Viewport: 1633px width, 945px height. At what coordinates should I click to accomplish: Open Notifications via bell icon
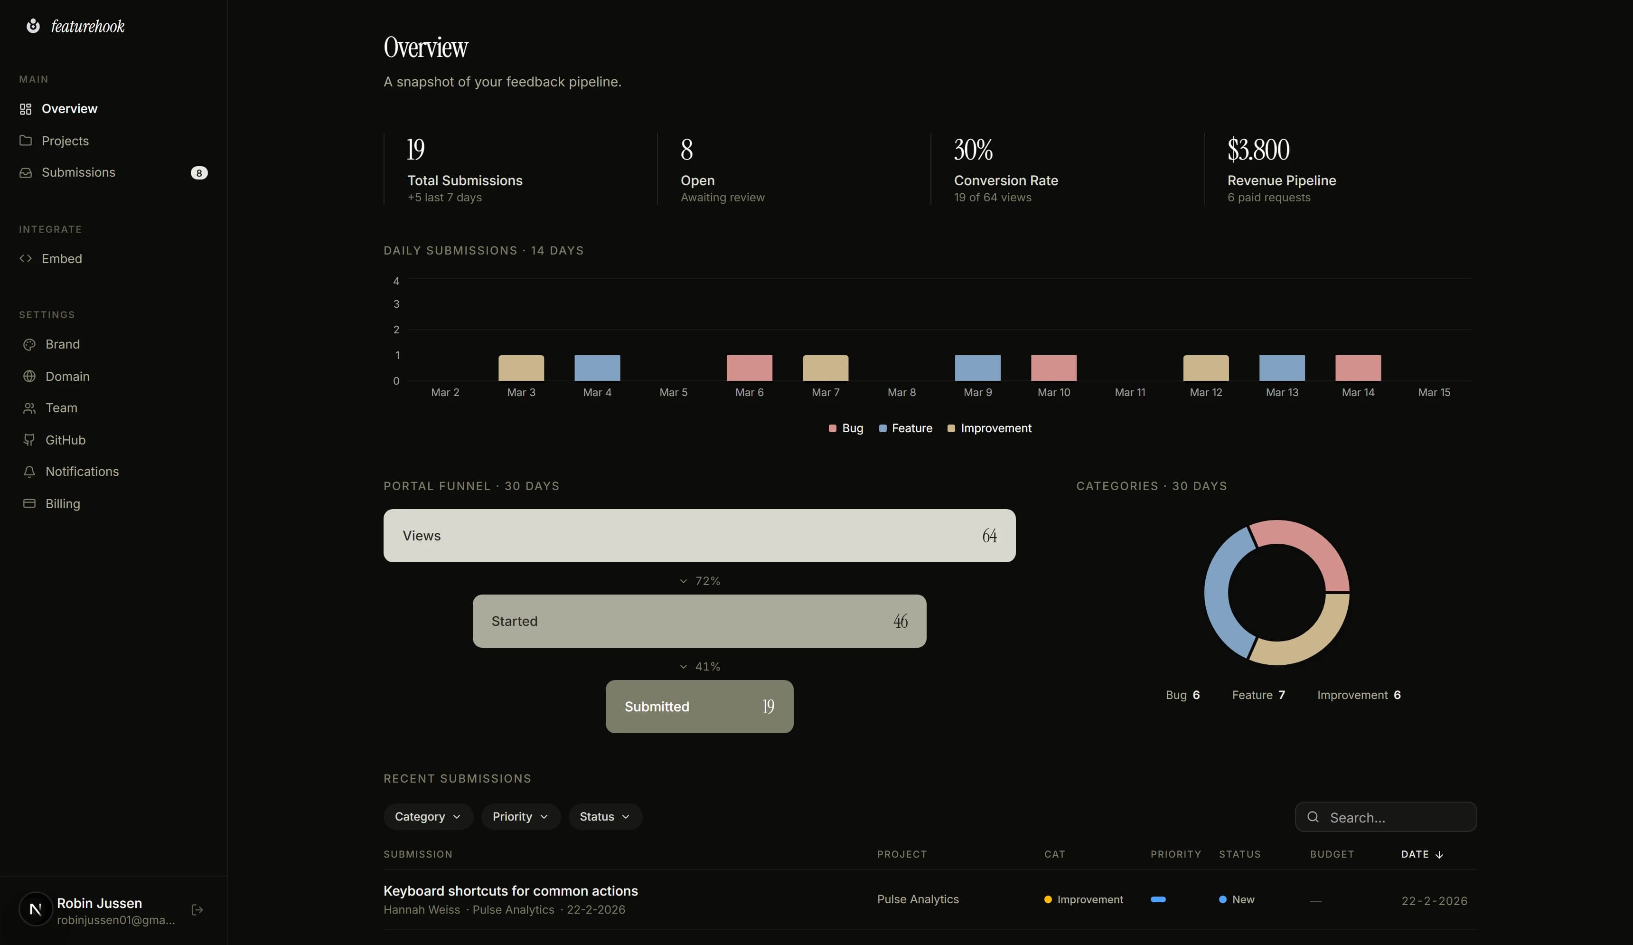tap(29, 472)
